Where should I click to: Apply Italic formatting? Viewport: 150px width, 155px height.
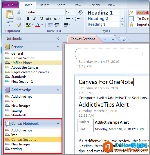coord(35,19)
